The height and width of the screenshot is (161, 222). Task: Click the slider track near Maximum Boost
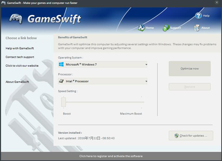141,102
